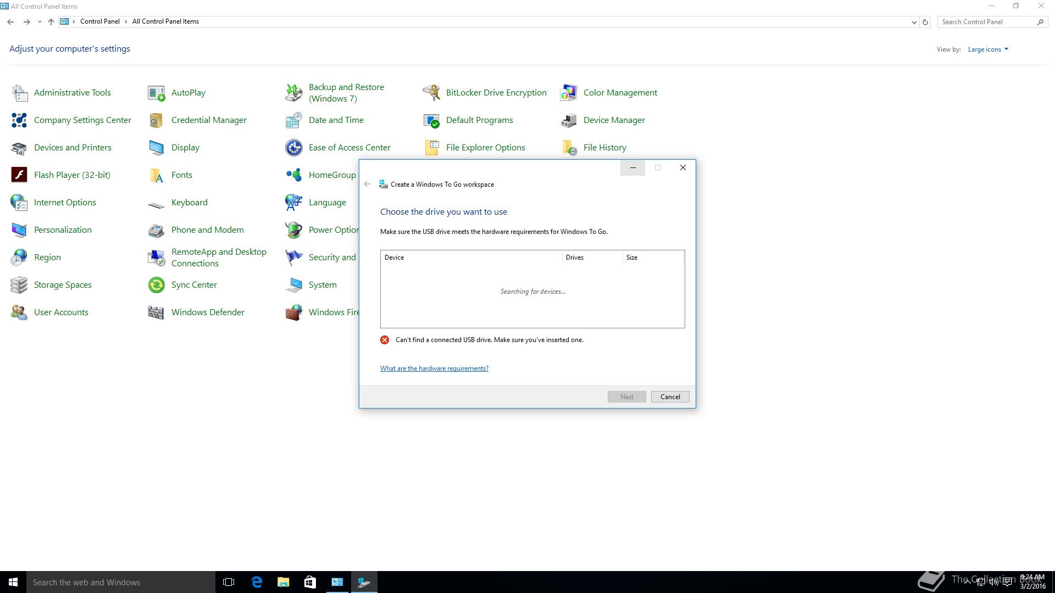Open Ease of Access Center icon
The width and height of the screenshot is (1055, 593).
(x=294, y=148)
